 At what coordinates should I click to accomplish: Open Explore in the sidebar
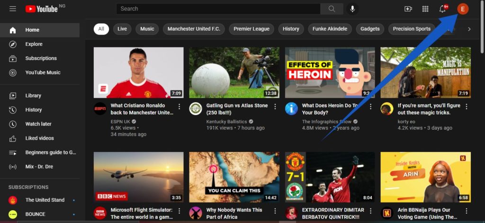(x=40, y=44)
